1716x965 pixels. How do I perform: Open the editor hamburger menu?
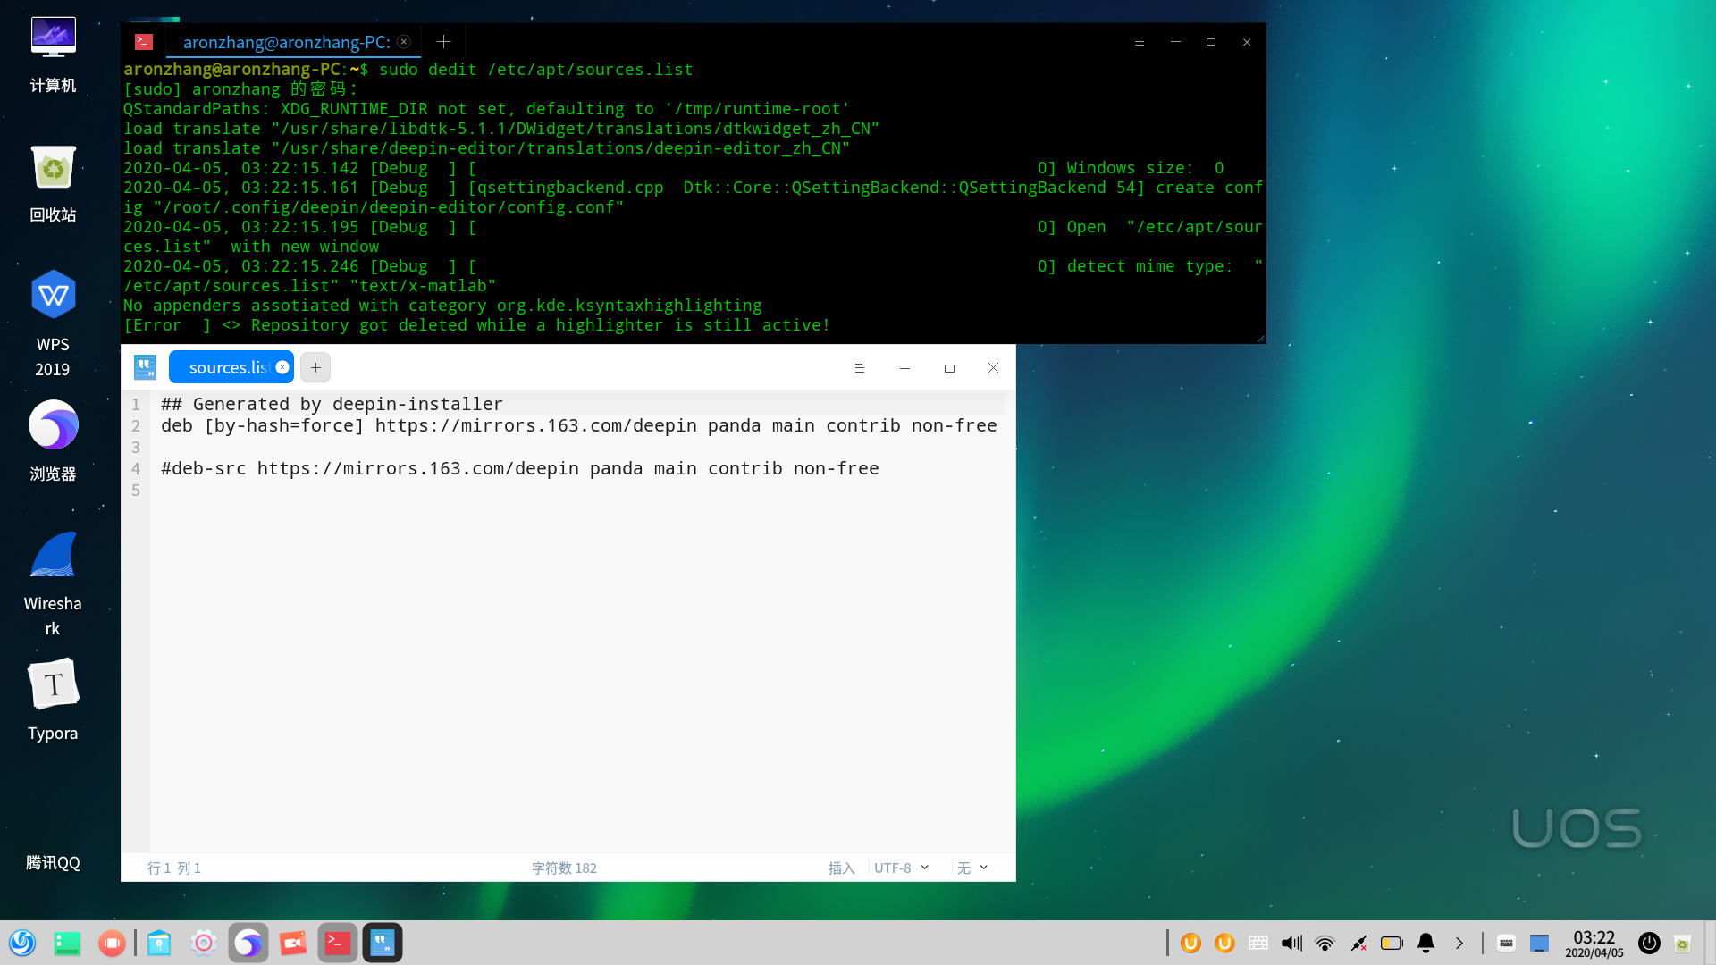(859, 368)
